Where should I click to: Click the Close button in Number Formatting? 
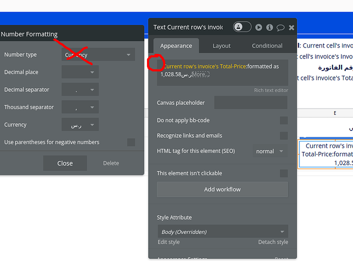point(65,163)
